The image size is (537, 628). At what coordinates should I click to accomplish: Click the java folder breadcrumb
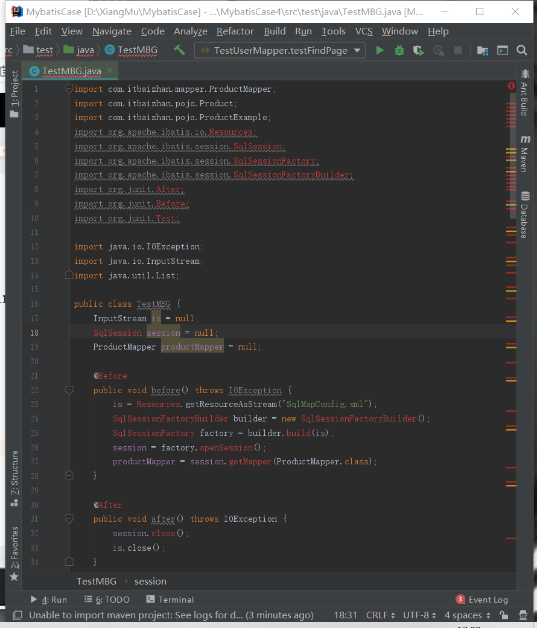click(x=79, y=50)
